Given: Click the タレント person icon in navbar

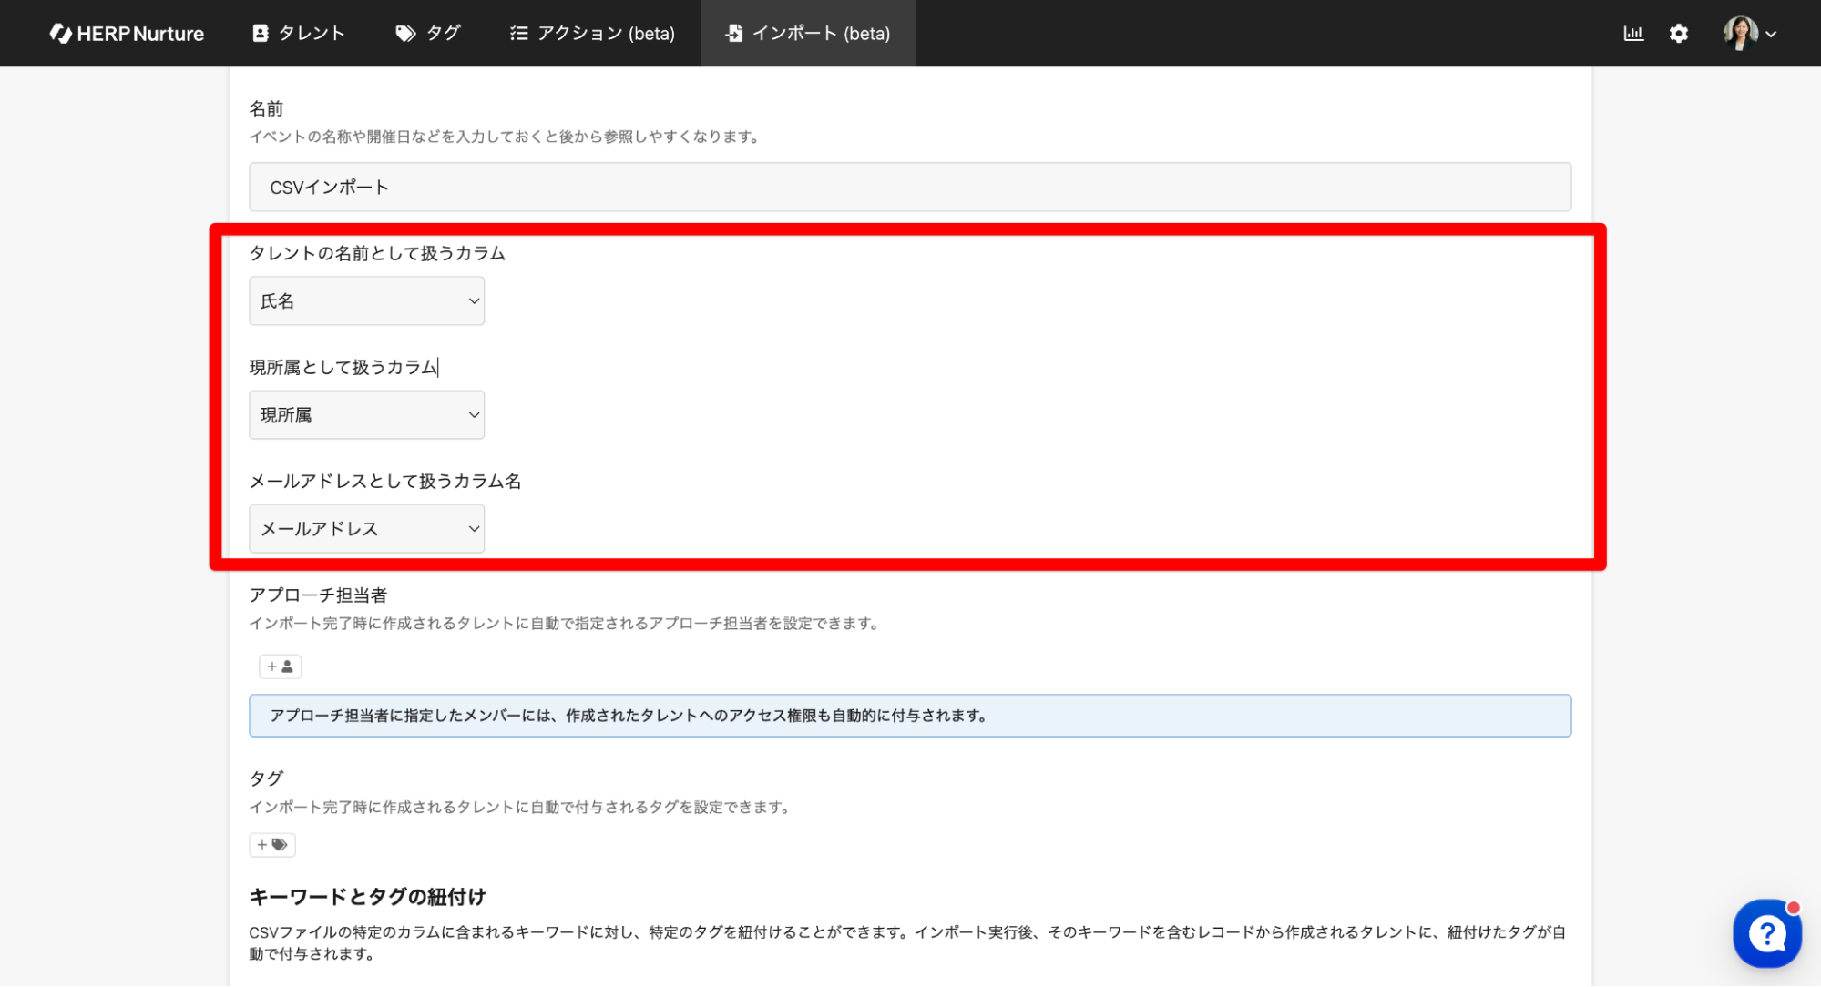Looking at the screenshot, I should point(260,34).
